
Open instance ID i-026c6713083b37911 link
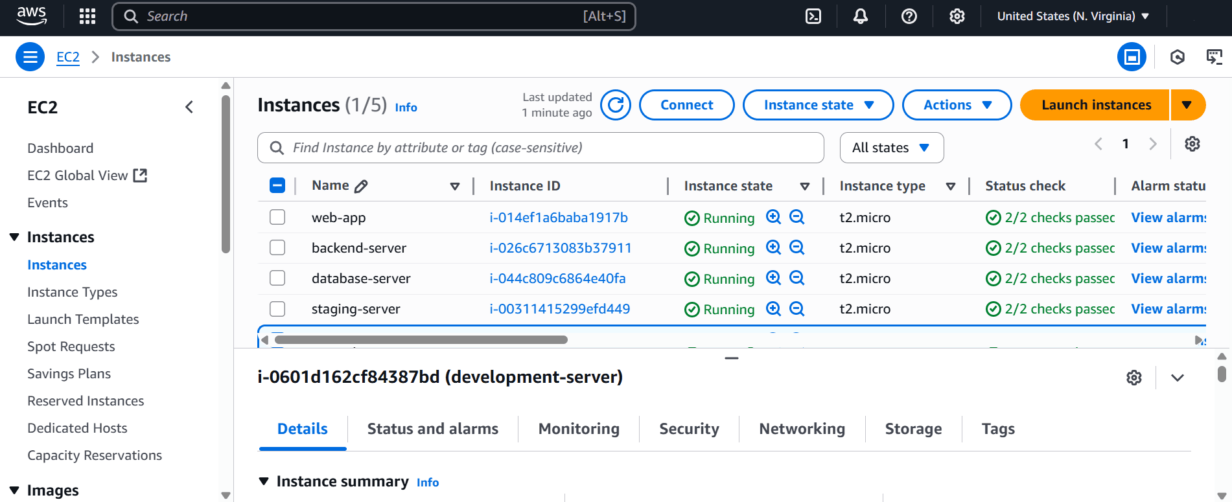561,248
